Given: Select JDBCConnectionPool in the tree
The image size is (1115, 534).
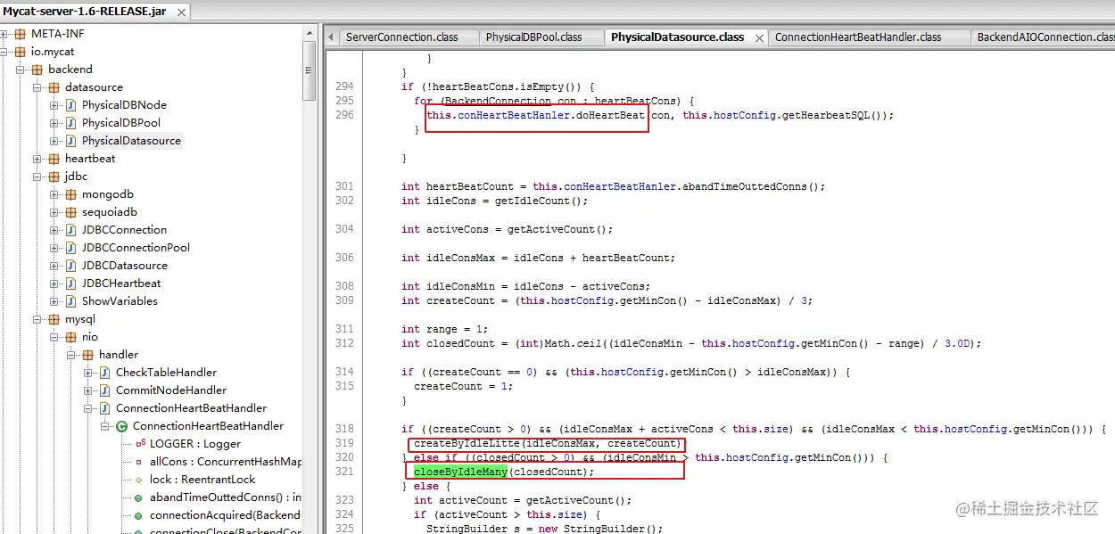Looking at the screenshot, I should tap(136, 248).
